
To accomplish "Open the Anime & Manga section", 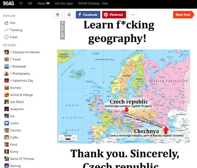I will tap(21, 95).
